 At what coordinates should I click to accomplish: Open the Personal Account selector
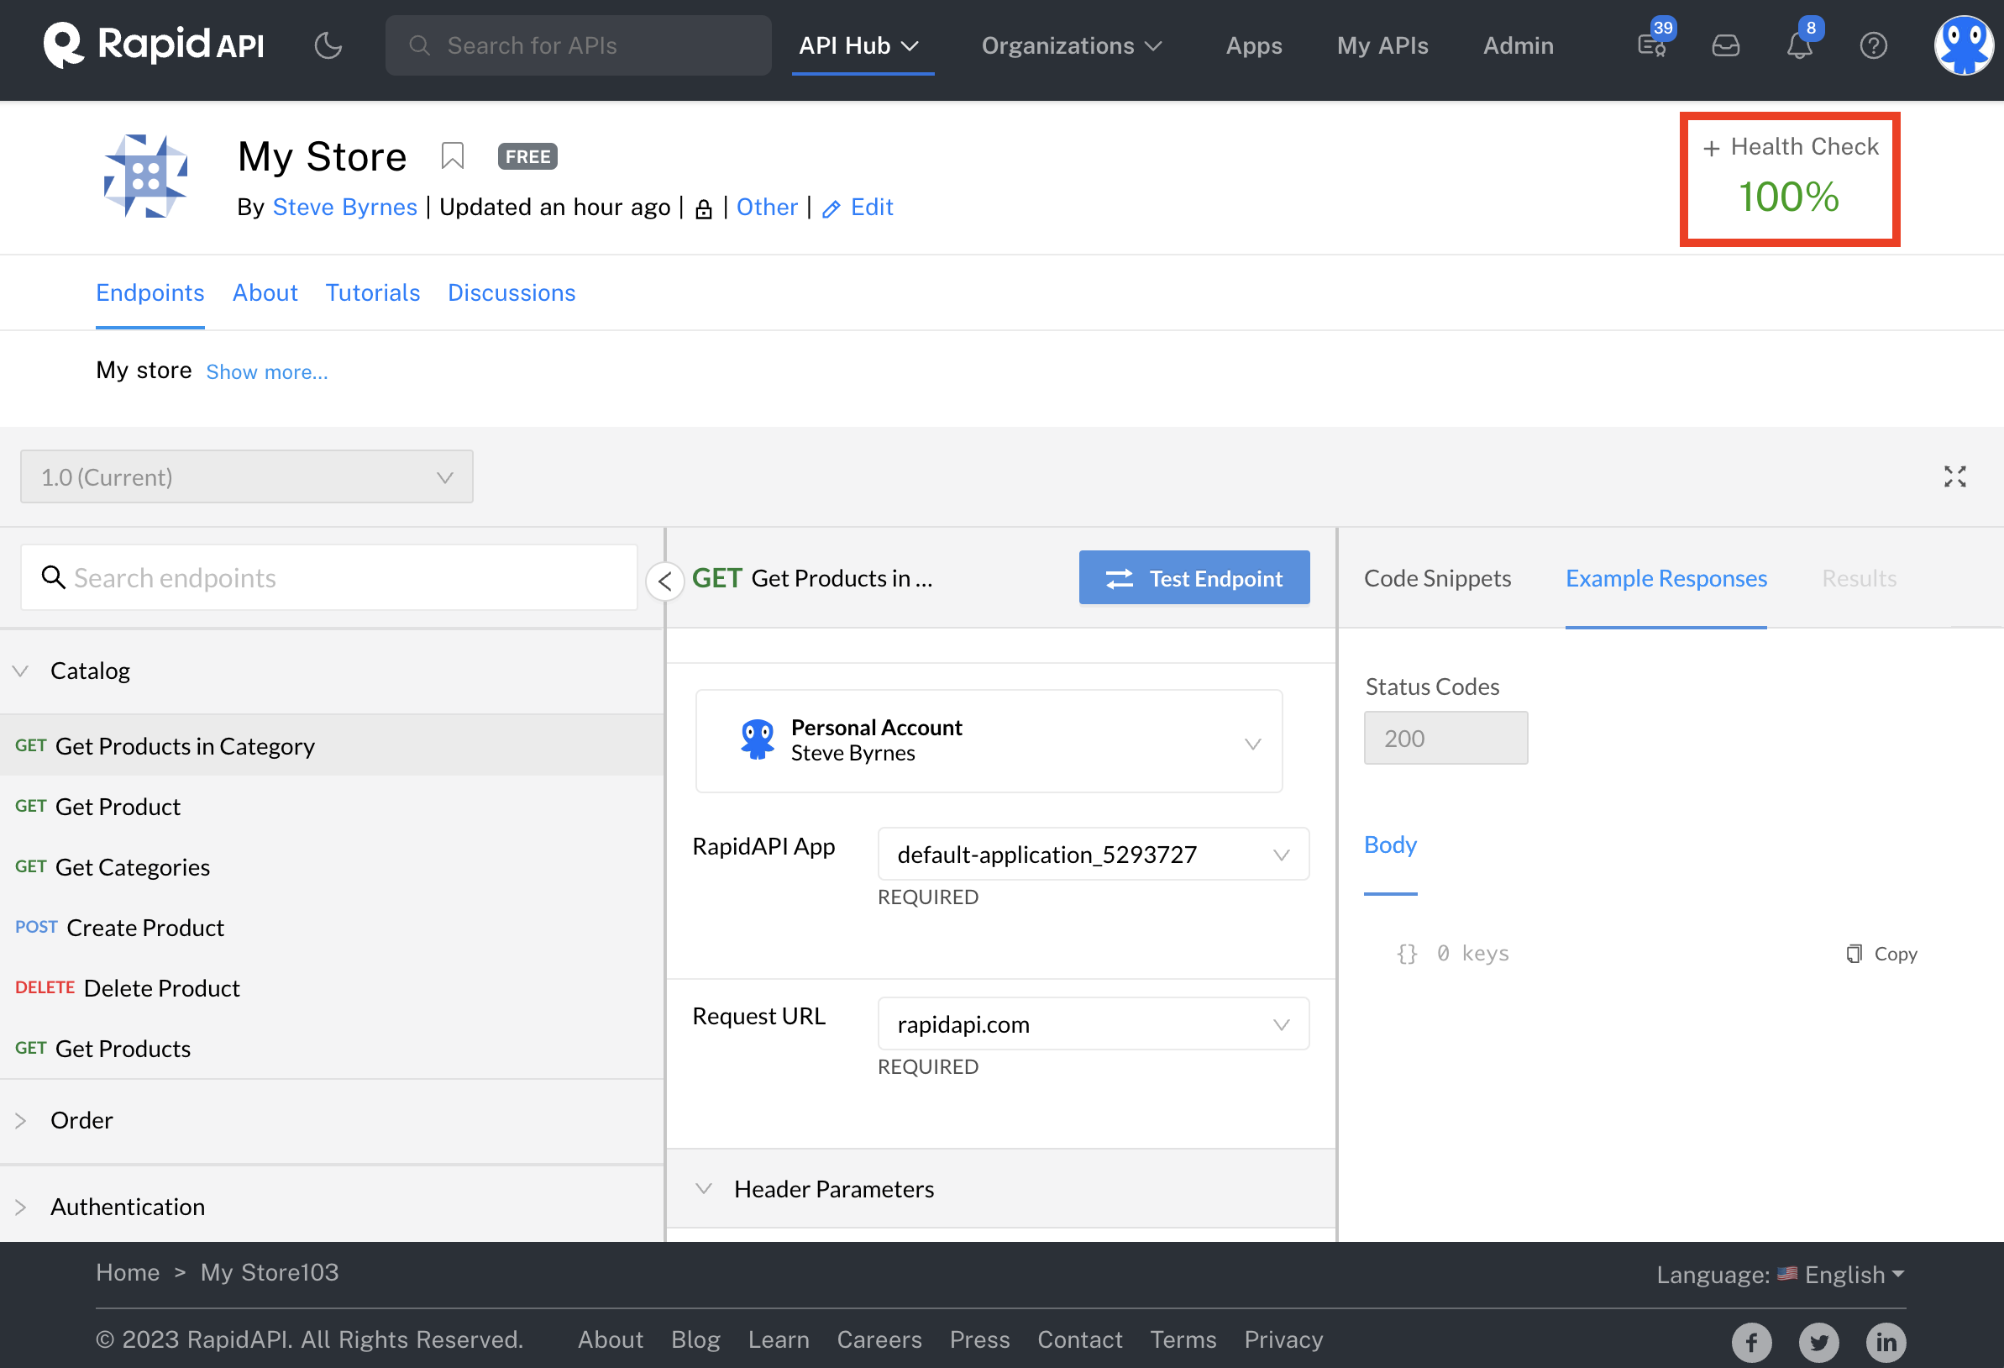pos(989,740)
